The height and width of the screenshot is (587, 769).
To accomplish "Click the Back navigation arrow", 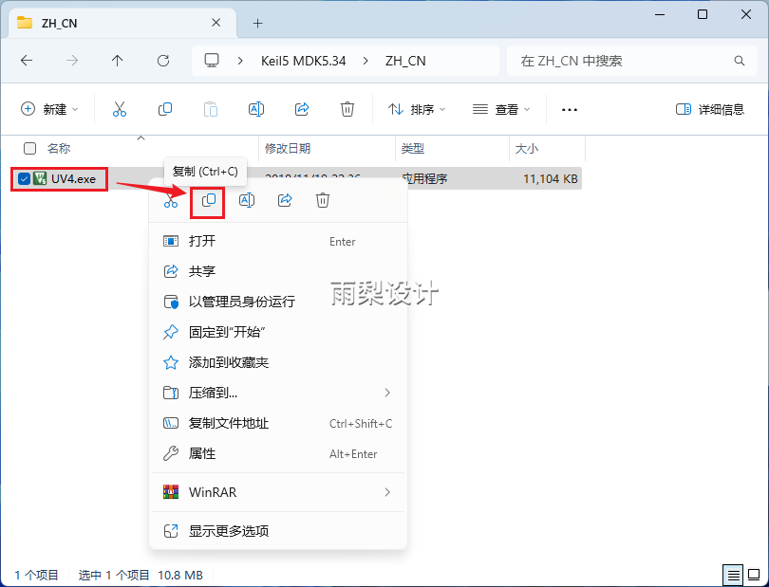I will coord(27,60).
